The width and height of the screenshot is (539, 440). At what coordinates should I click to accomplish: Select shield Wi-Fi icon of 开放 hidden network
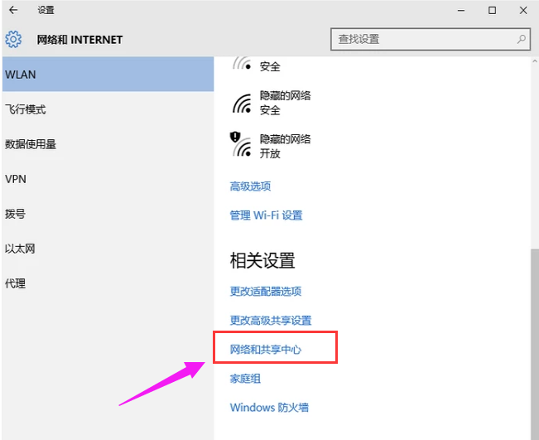coord(240,145)
